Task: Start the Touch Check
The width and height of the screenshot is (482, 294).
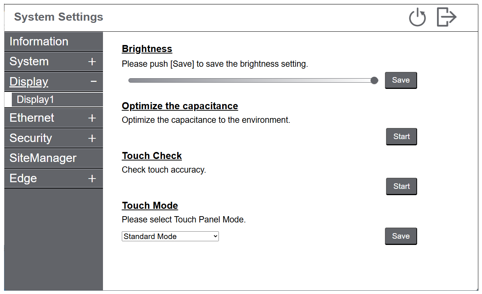Action: click(402, 186)
